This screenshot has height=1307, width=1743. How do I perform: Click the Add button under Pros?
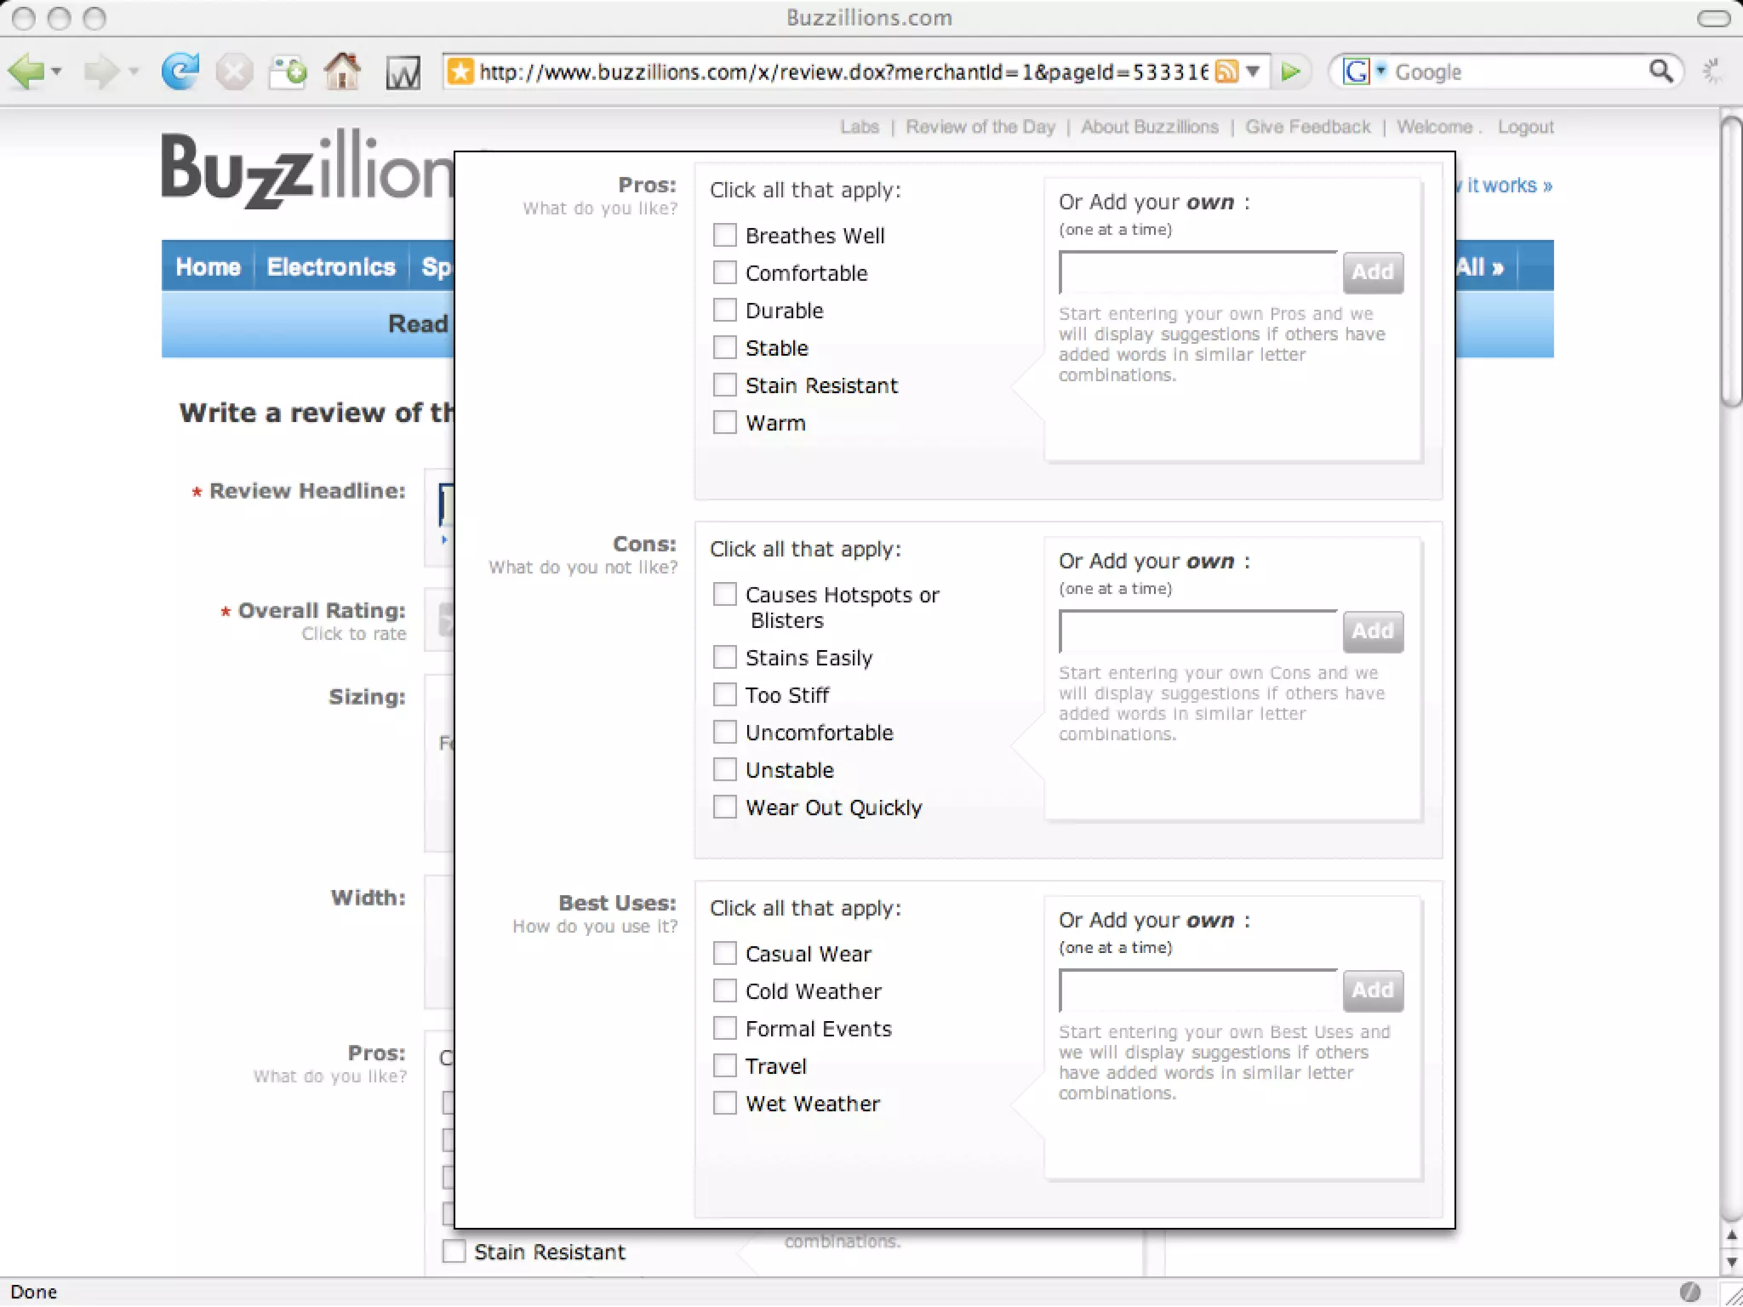pyautogui.click(x=1372, y=272)
